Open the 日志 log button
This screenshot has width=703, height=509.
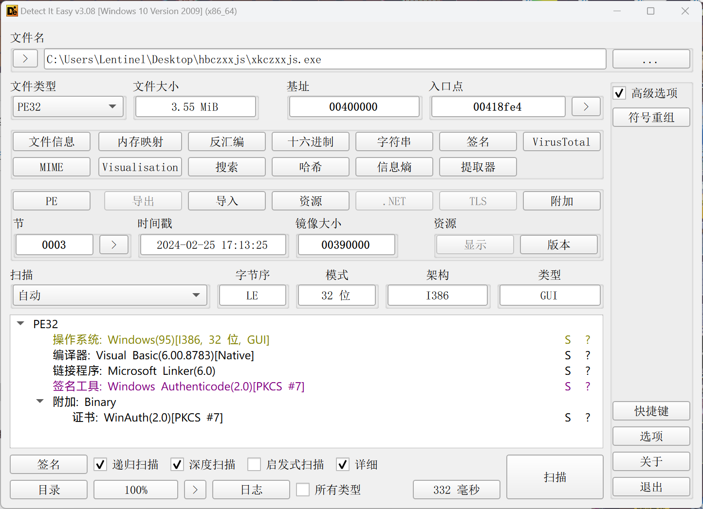click(x=251, y=490)
